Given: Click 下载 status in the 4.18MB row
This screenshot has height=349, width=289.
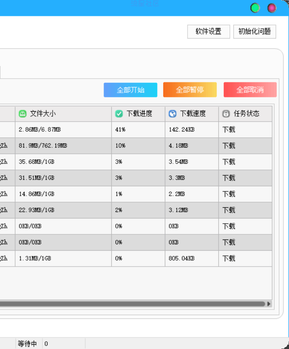Looking at the screenshot, I should pos(245,146).
